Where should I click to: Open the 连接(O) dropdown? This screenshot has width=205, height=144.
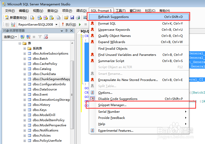click(x=10, y=37)
